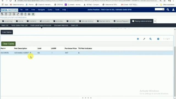Open the white dropdown in blue header
This screenshot has height=99, width=176.
point(159,9)
